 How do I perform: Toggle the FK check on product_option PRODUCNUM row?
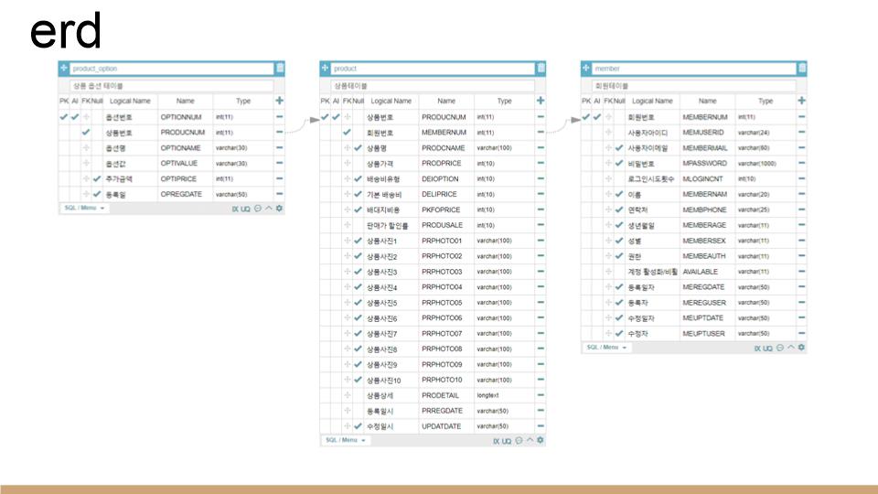(x=86, y=133)
